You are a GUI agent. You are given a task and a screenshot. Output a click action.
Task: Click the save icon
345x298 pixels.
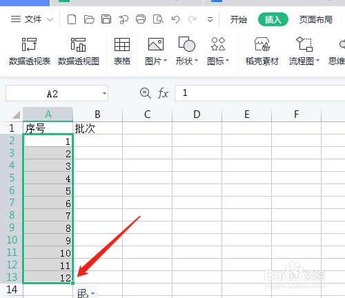106,19
